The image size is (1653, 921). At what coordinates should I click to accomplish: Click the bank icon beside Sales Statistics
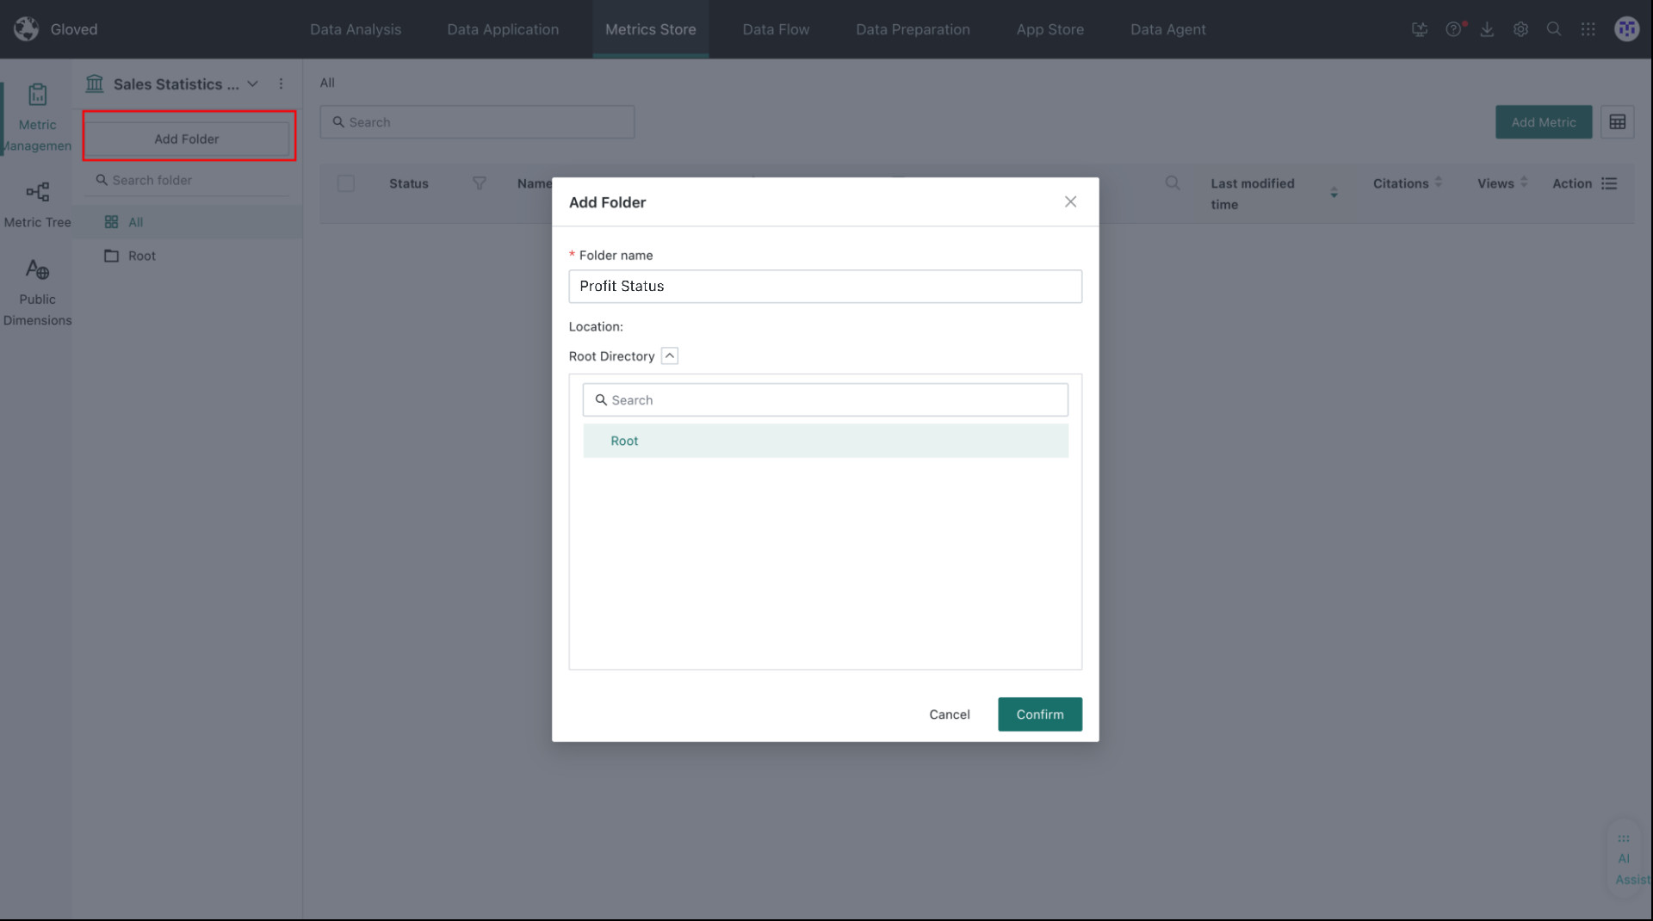pyautogui.click(x=95, y=83)
